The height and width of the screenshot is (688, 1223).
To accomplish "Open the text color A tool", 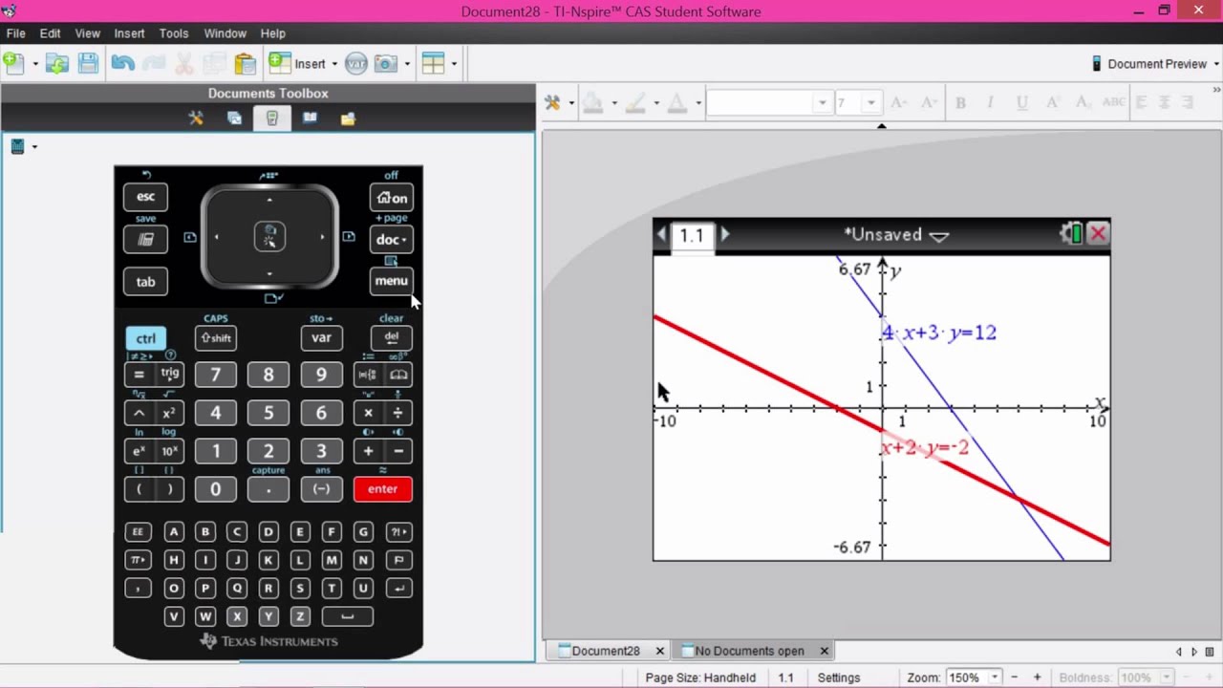I will click(x=677, y=102).
